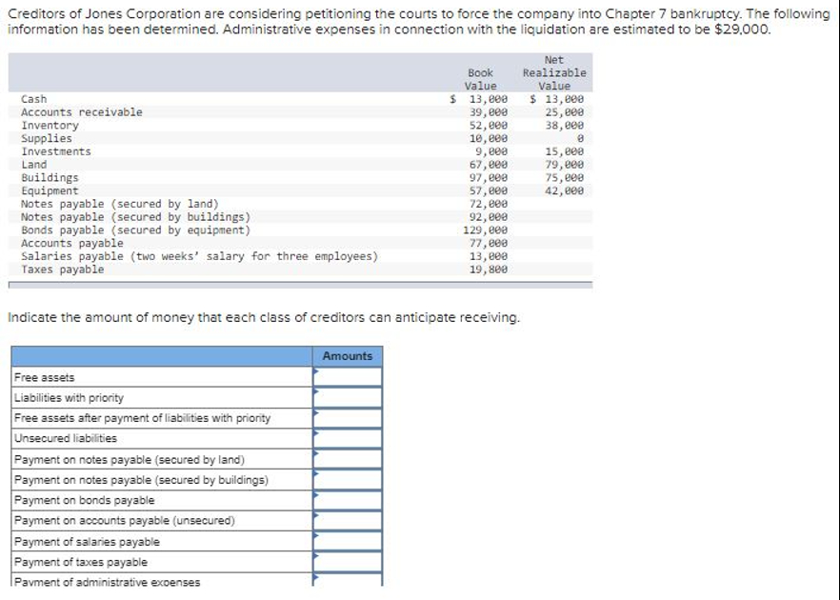Enter value in Payment on bonds payable field
The width and height of the screenshot is (840, 600).
(347, 500)
